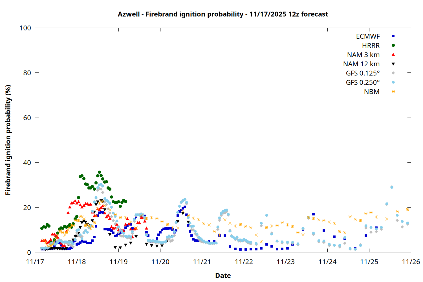Click the 11/17 date tick label
This screenshot has width=423, height=282.
pos(35,262)
